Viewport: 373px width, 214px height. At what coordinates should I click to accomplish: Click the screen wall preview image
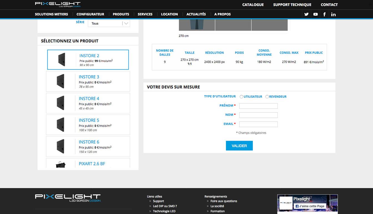(233, 25)
